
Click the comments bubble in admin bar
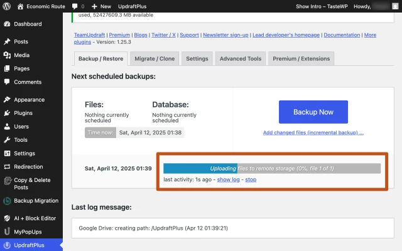76,6
